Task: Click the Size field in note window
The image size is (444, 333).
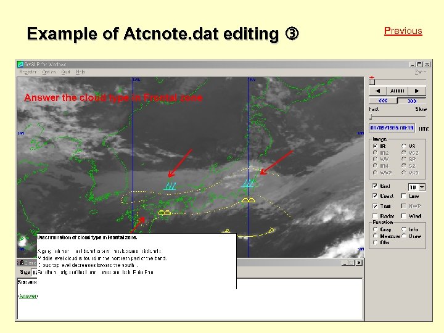Action: pos(34,272)
